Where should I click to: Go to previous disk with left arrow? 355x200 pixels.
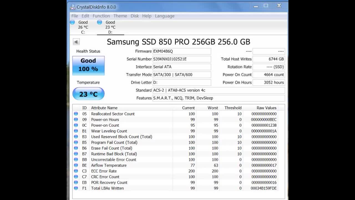pos(76,42)
